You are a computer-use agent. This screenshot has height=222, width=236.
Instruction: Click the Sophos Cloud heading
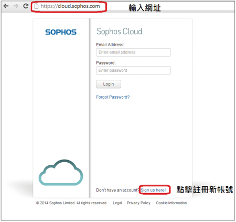pos(119,31)
